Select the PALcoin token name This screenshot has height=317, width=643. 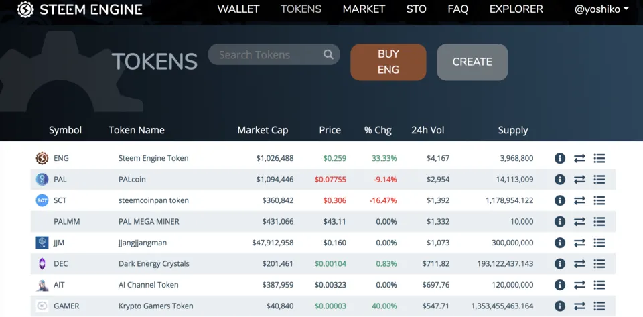click(132, 179)
